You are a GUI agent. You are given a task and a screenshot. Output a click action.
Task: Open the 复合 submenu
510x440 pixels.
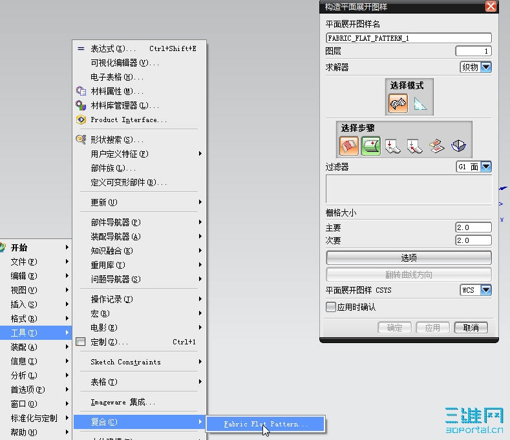140,422
